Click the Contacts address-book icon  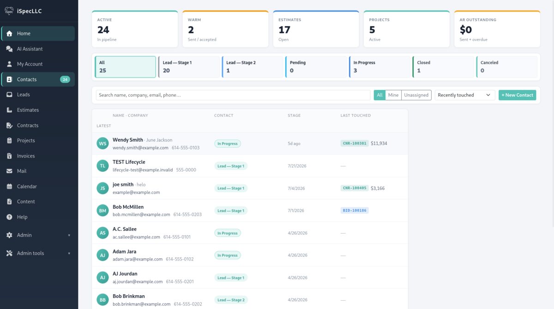coord(9,79)
